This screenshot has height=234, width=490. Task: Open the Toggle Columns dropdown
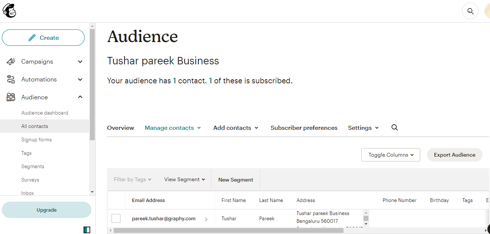tap(390, 155)
